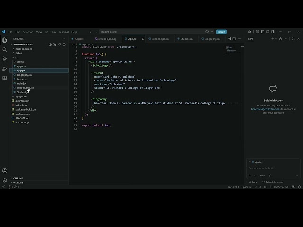Click the chat input Describe what to build

(273, 168)
